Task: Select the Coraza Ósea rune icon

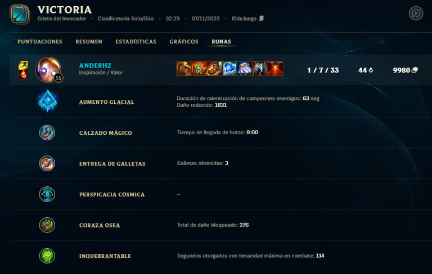Action: [47, 225]
